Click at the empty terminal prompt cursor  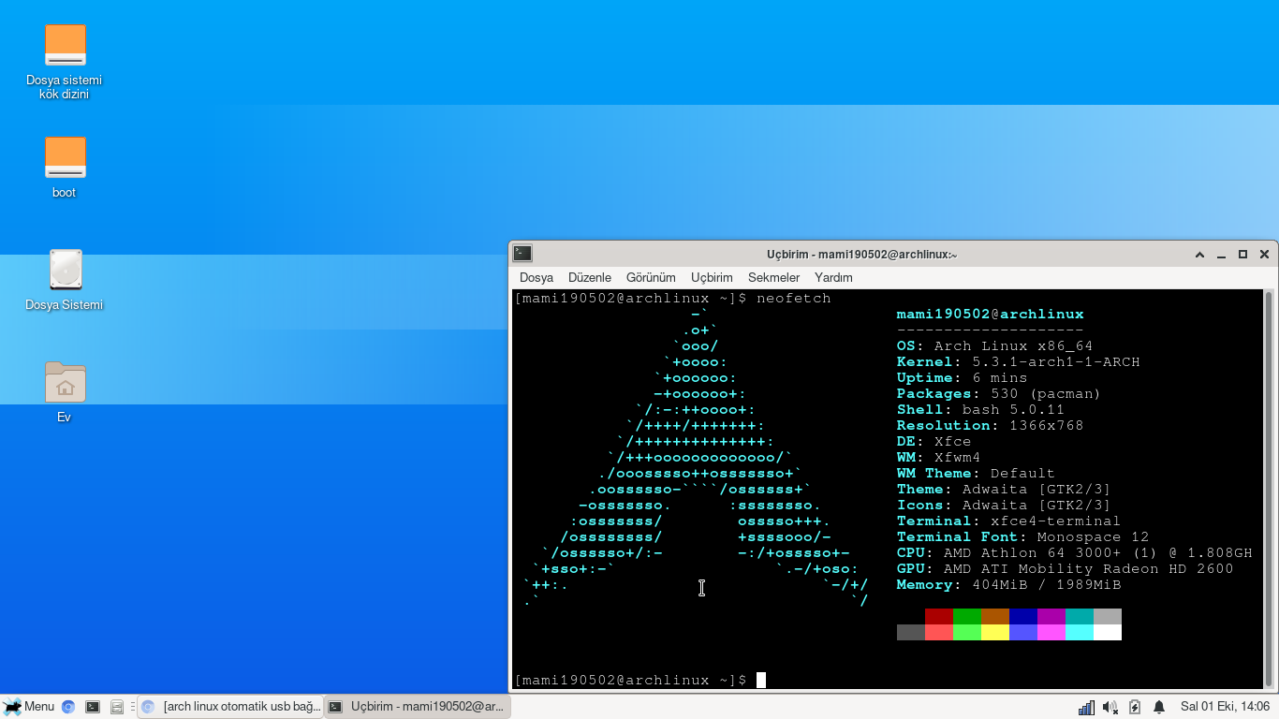[x=761, y=680]
